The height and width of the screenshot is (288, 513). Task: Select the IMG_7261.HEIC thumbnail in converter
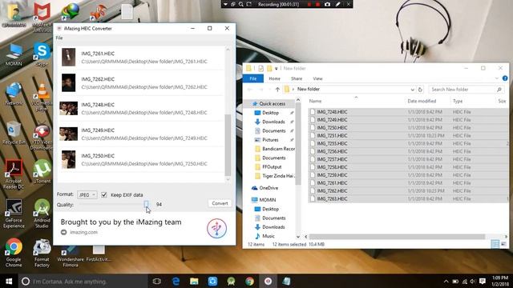pyautogui.click(x=69, y=57)
